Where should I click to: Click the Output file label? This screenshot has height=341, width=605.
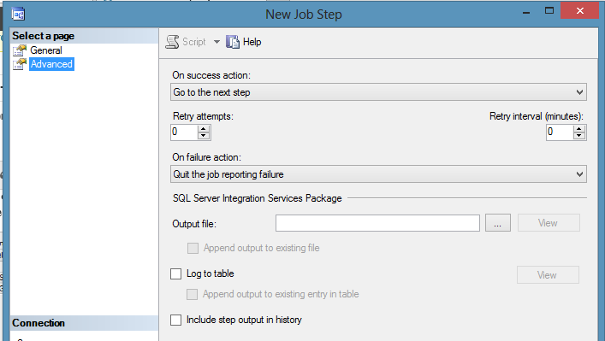[x=194, y=224]
